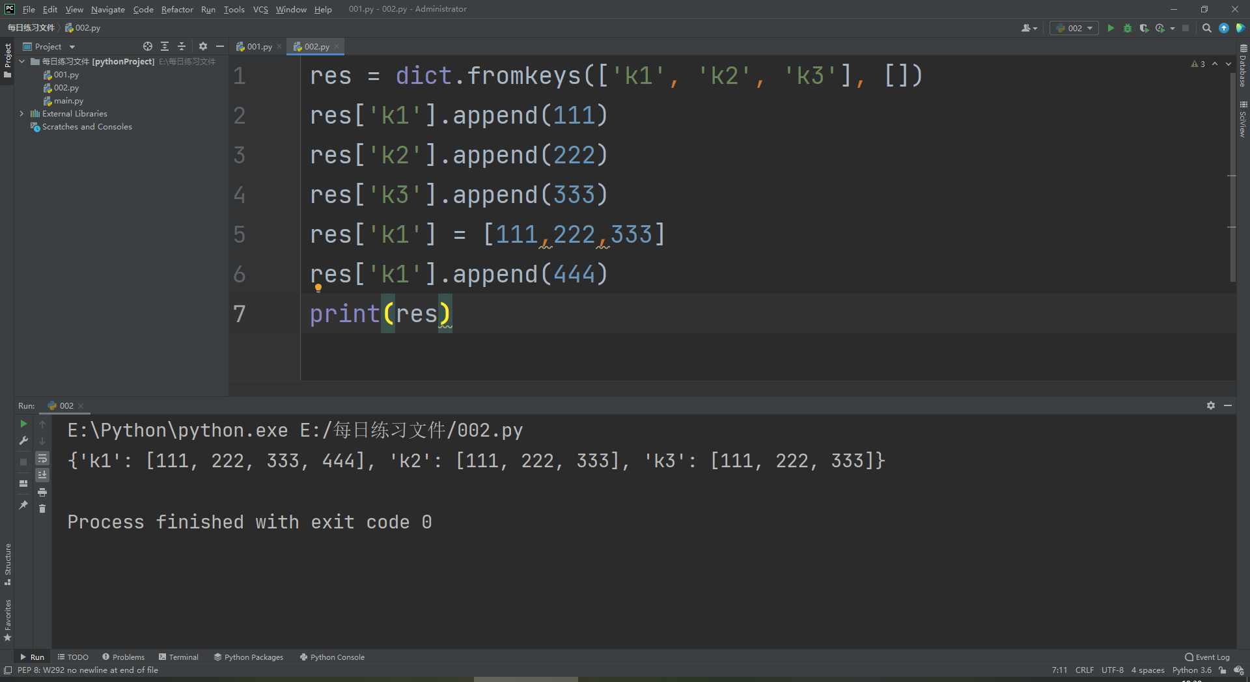Hide the Project tool window

pyautogui.click(x=220, y=46)
